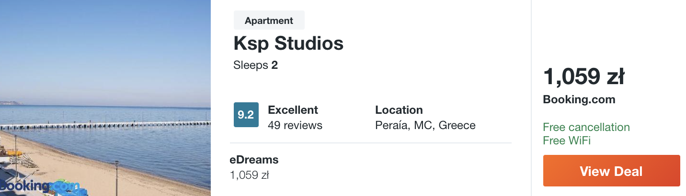Screen dimensions: 686x196
Task: Open the Ksp Studios listing title
Action: (288, 44)
